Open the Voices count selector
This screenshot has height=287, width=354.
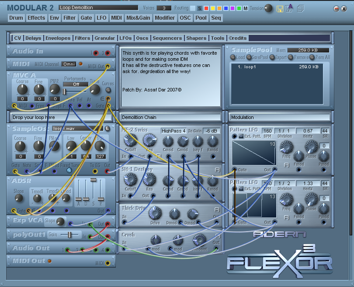tap(164, 8)
